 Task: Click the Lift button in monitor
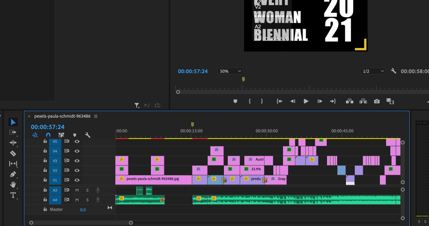[349, 101]
